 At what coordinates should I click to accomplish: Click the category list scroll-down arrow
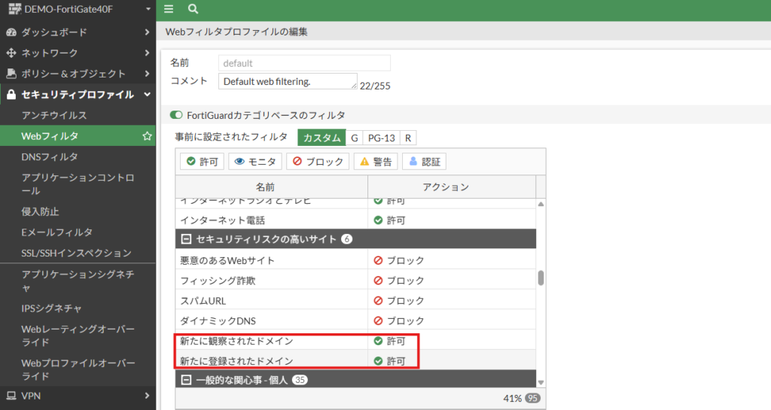tap(541, 382)
